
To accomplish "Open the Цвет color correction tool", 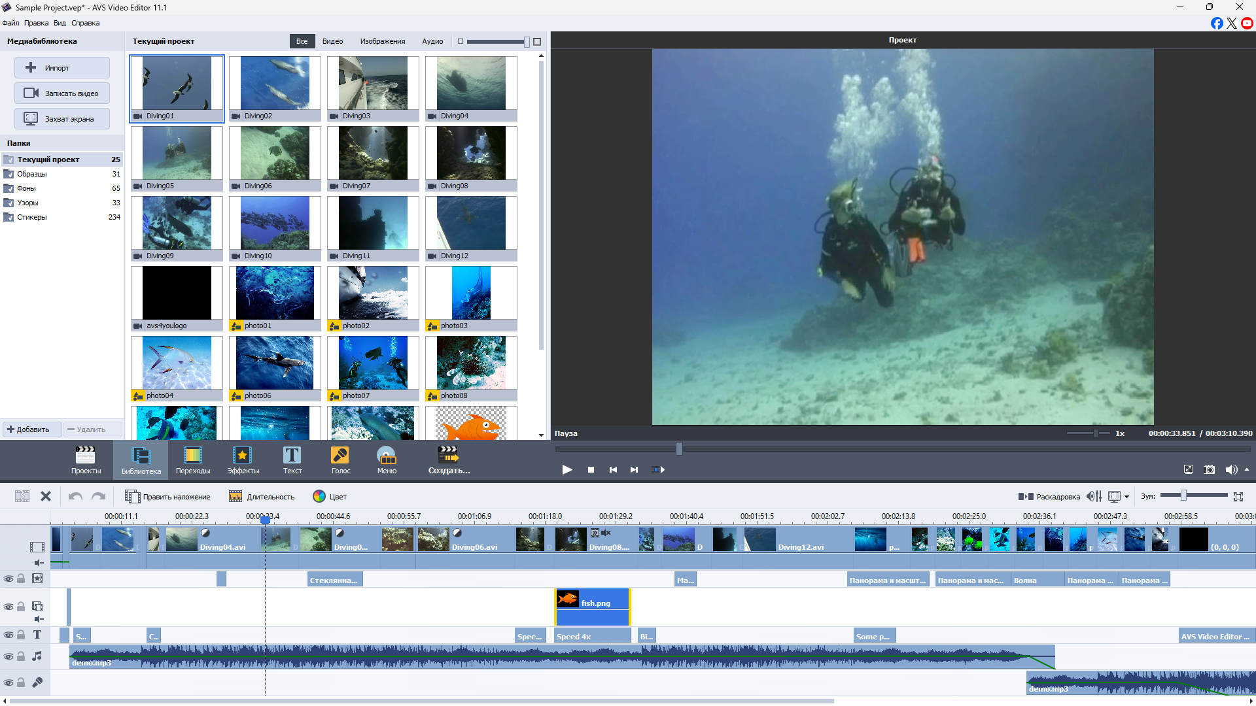I will click(x=330, y=497).
